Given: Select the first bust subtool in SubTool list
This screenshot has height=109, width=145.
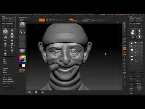Looking at the screenshot, I should tap(132, 43).
